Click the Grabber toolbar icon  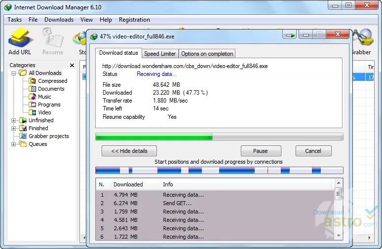coord(363,38)
